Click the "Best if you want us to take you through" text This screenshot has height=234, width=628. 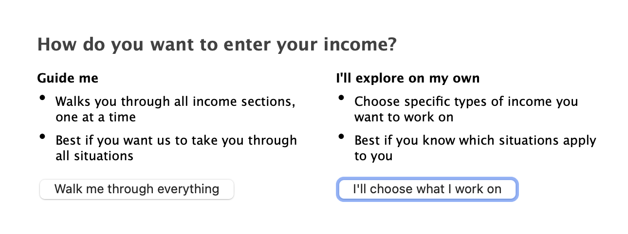[x=176, y=141]
